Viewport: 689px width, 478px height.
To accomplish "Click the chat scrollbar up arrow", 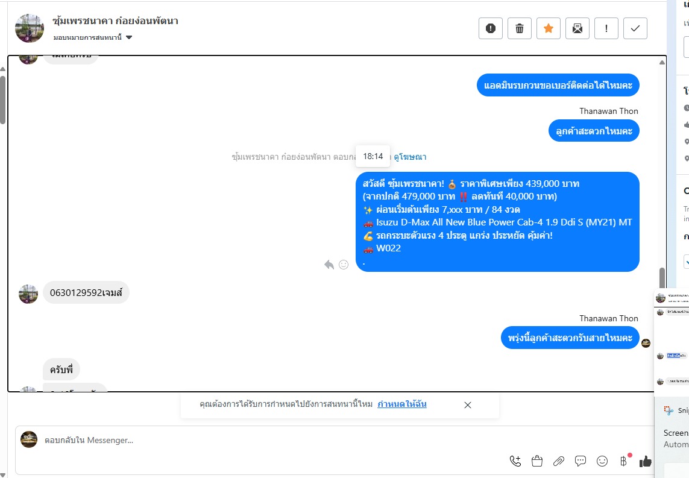I will tap(662, 62).
